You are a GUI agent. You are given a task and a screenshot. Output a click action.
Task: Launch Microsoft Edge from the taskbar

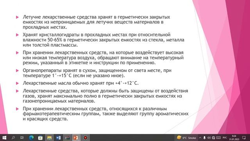31,137
